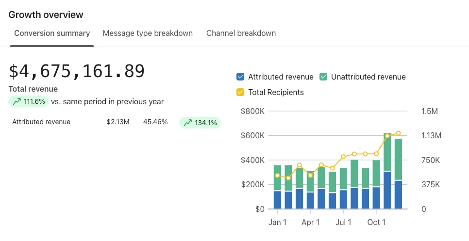Click the $400K axis label
The image size is (469, 241).
click(253, 161)
